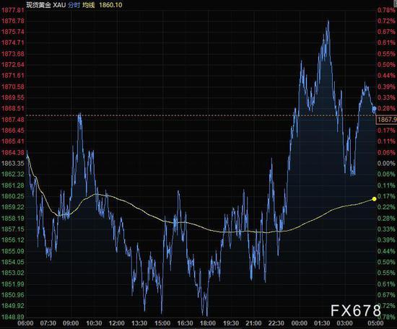Click the 1848.89 bottom price label
This screenshot has height=329, width=397.
click(x=13, y=317)
